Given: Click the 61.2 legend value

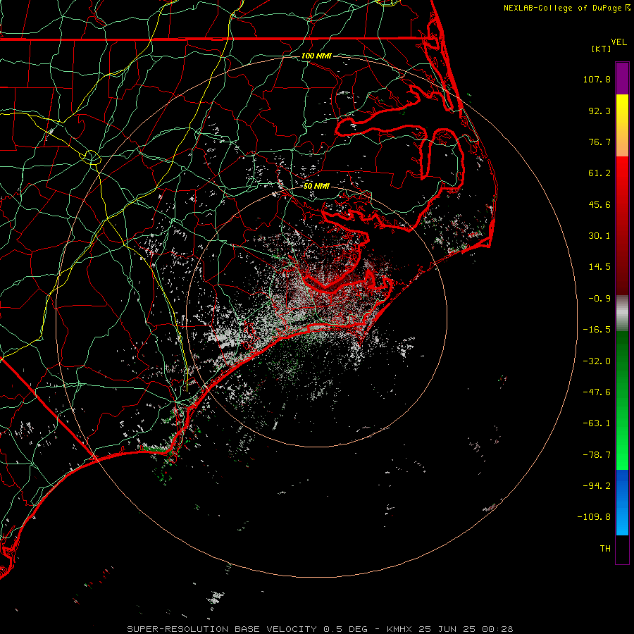Looking at the screenshot, I should [x=599, y=173].
